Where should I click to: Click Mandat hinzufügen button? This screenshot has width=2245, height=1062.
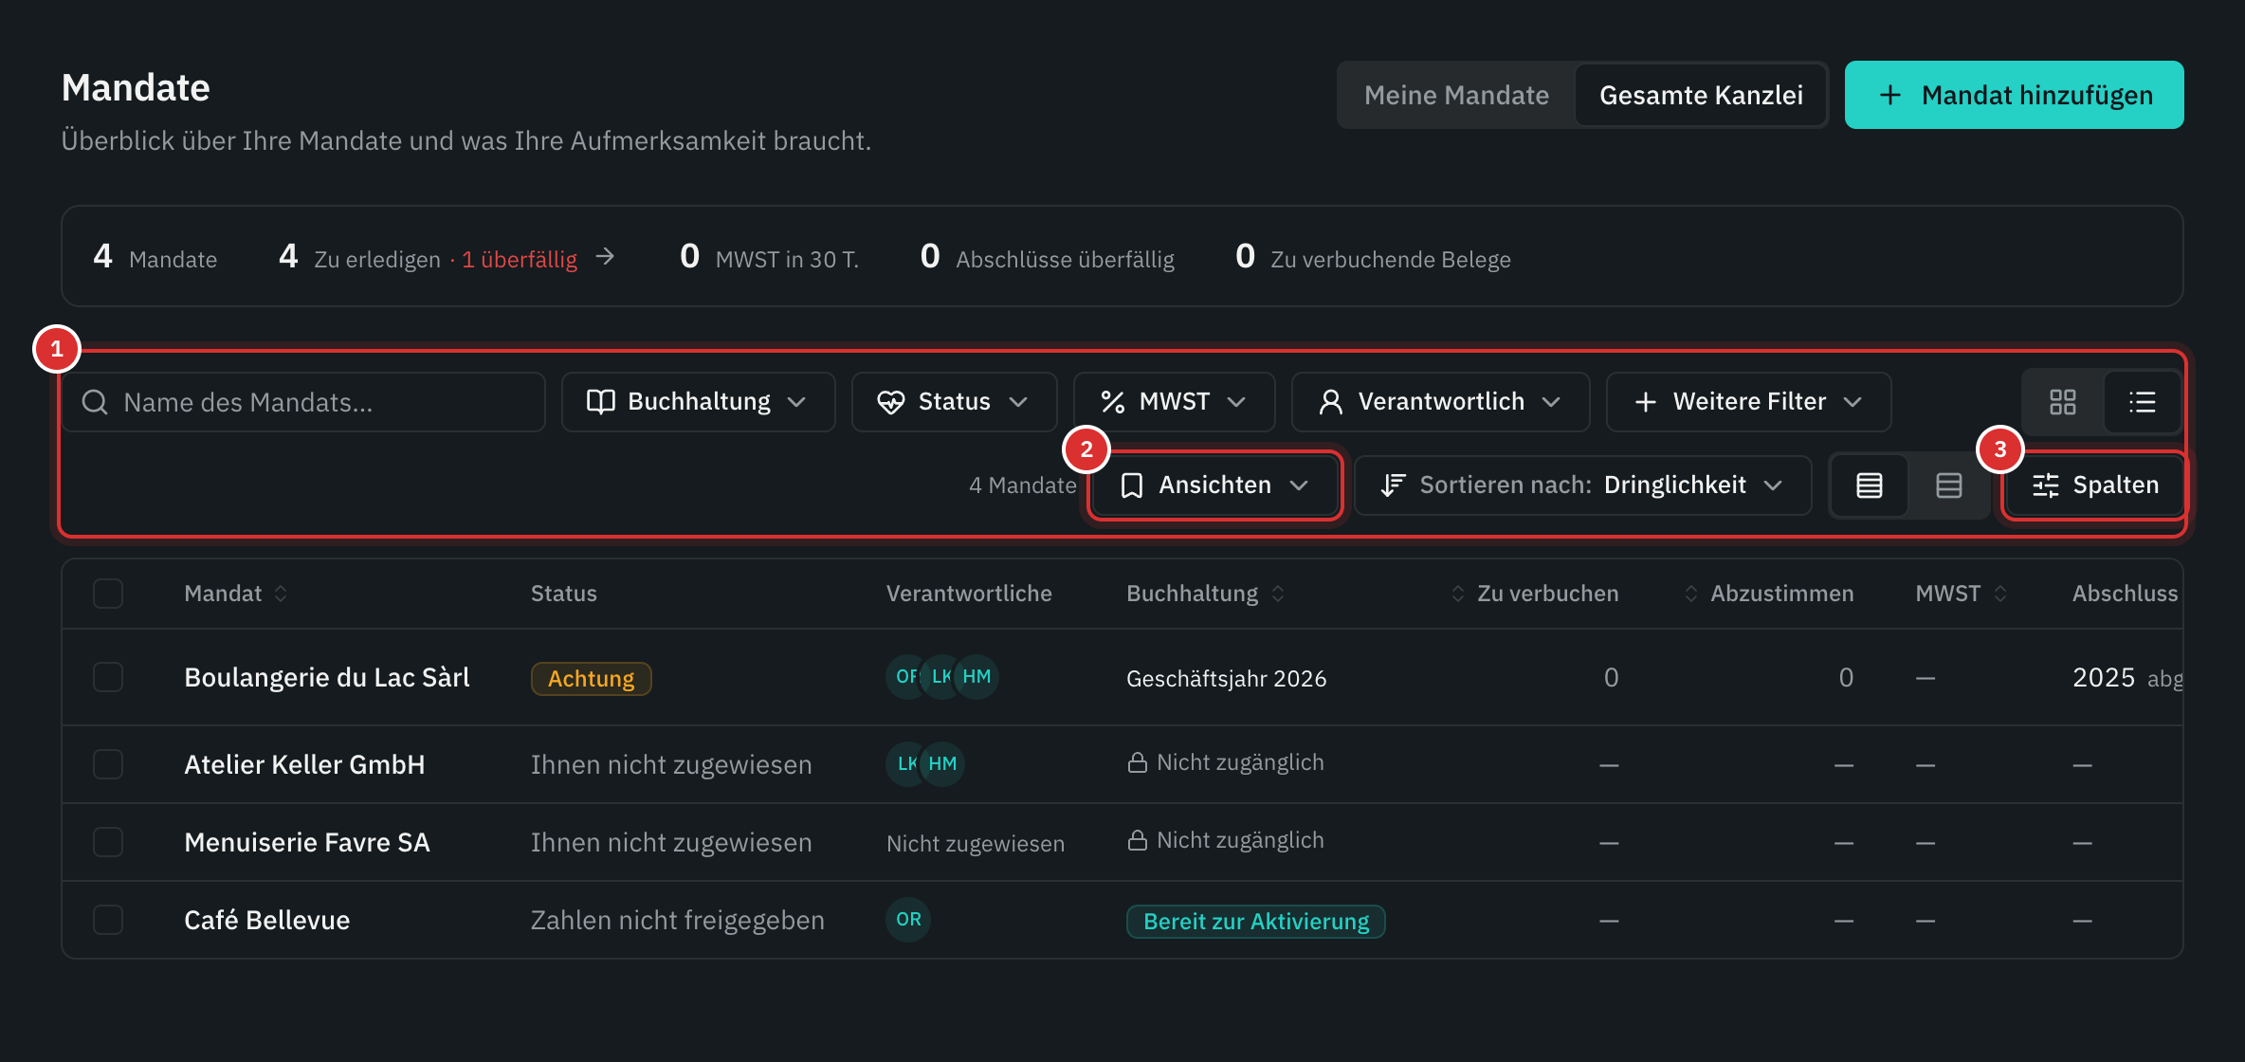(2014, 95)
